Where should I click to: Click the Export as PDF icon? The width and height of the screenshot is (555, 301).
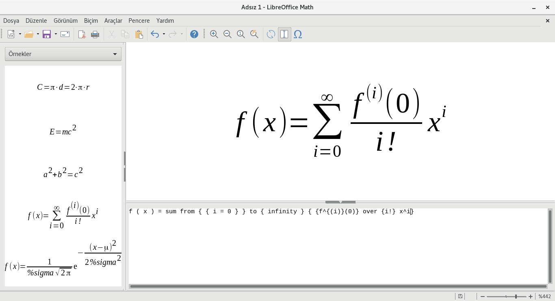pos(82,35)
